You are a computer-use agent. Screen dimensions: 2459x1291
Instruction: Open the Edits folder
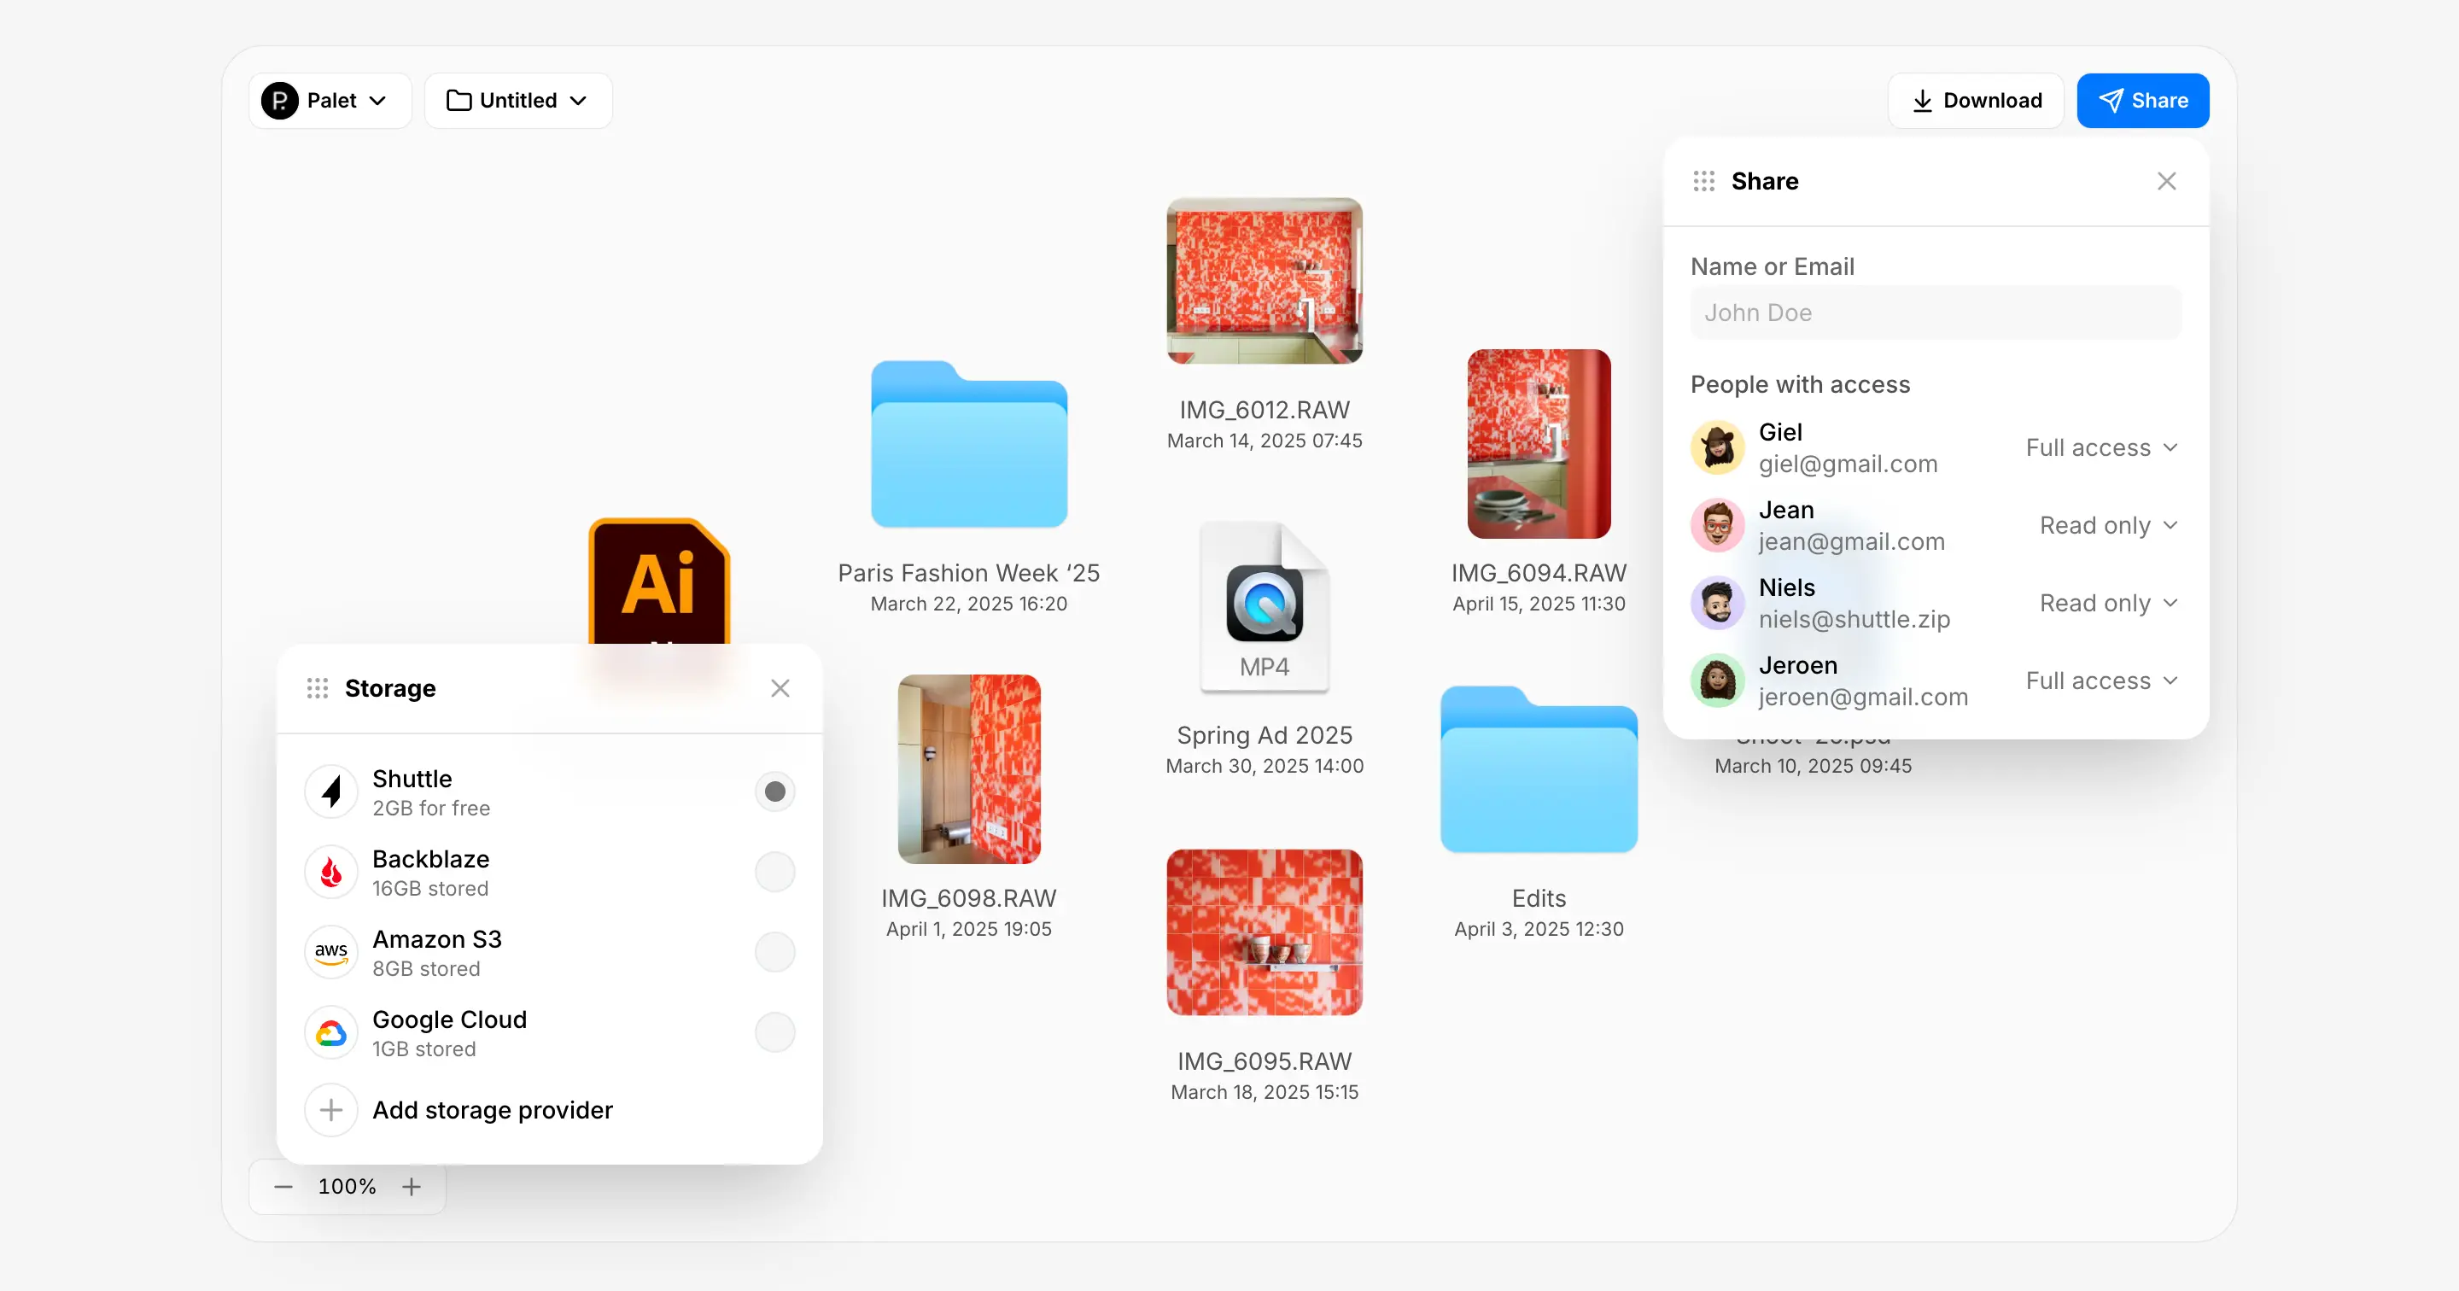click(x=1539, y=769)
